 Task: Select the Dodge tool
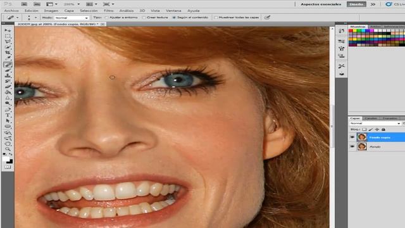point(8,103)
